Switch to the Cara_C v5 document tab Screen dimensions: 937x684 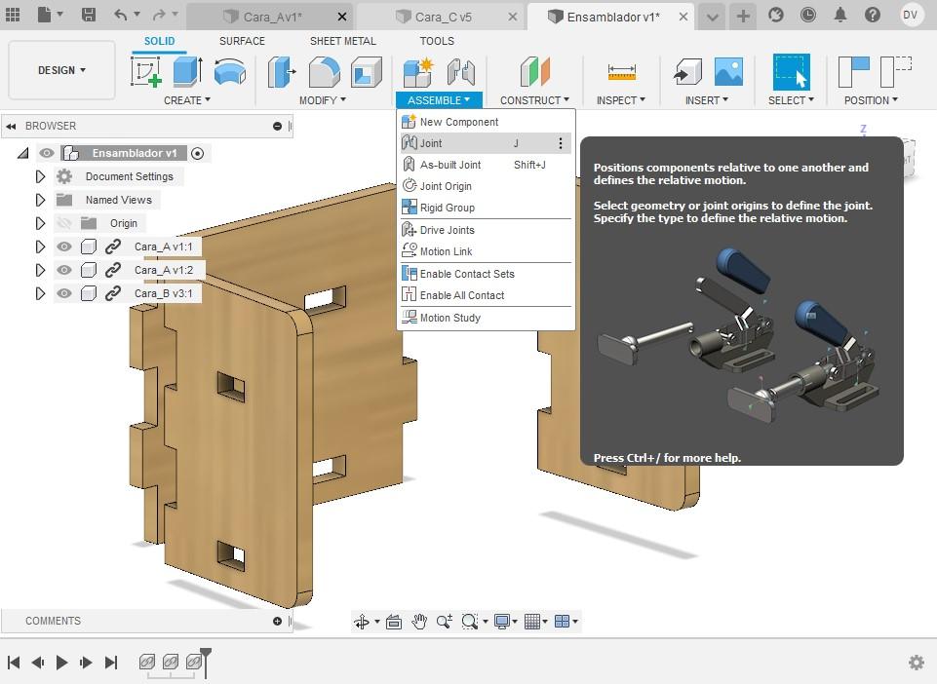point(443,17)
